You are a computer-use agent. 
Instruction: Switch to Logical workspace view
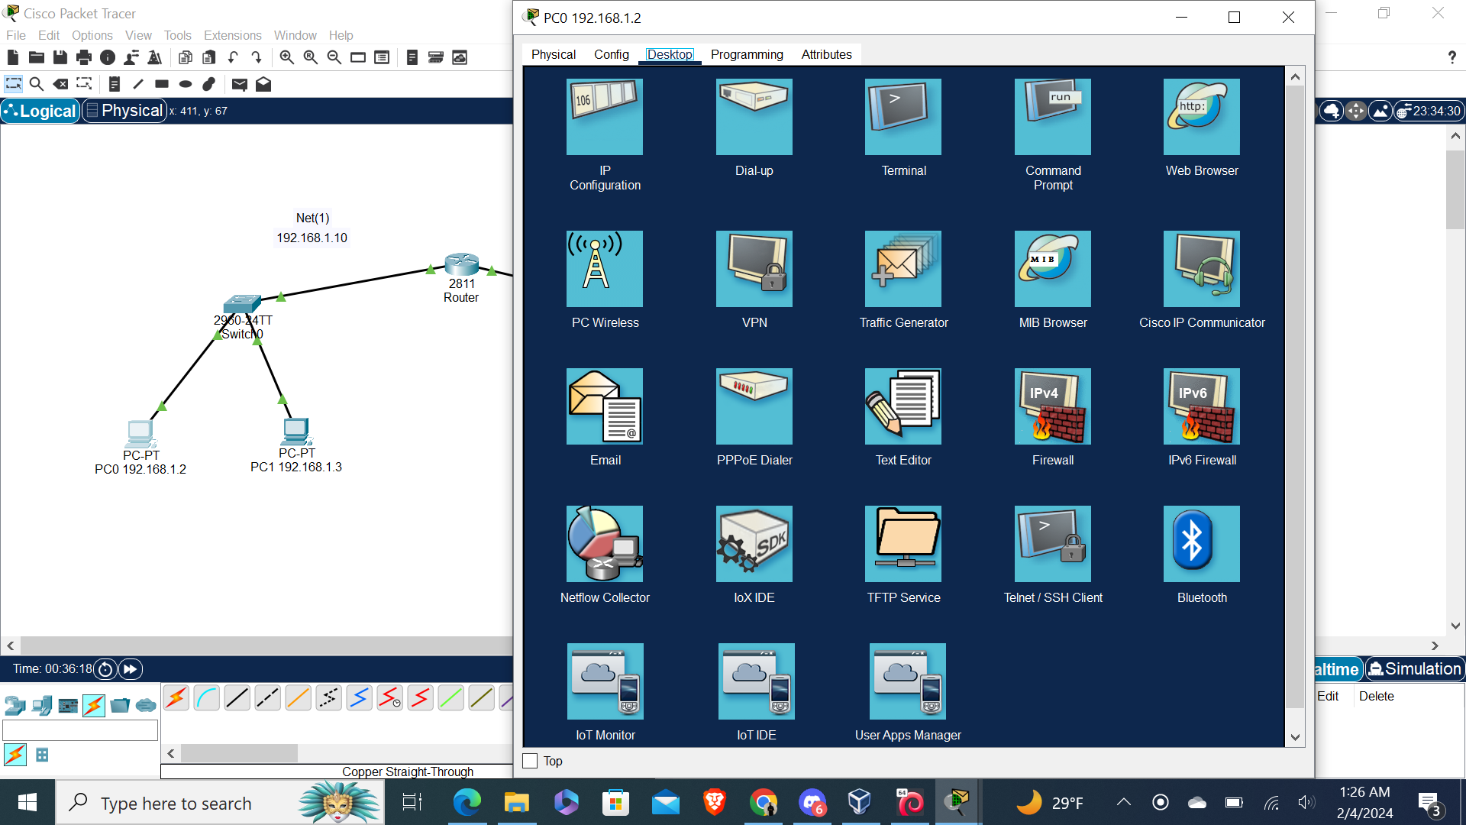(x=40, y=111)
